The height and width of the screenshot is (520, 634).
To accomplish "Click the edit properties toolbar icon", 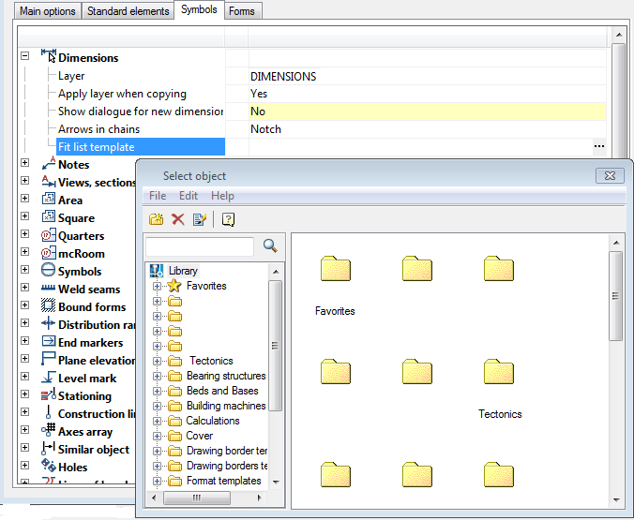I will pos(199,219).
